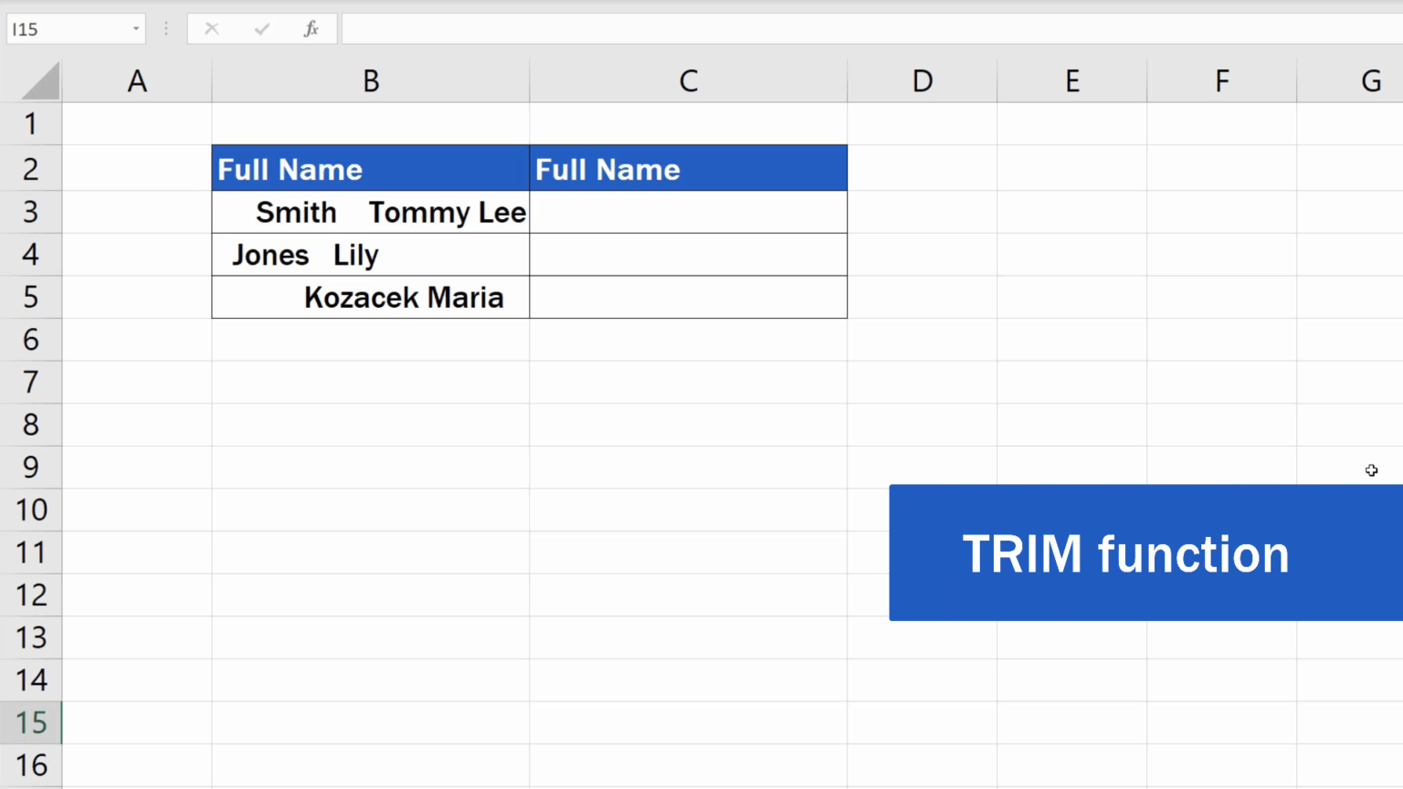The image size is (1403, 789).
Task: Click the cell containing Jones Lily
Action: tap(370, 255)
